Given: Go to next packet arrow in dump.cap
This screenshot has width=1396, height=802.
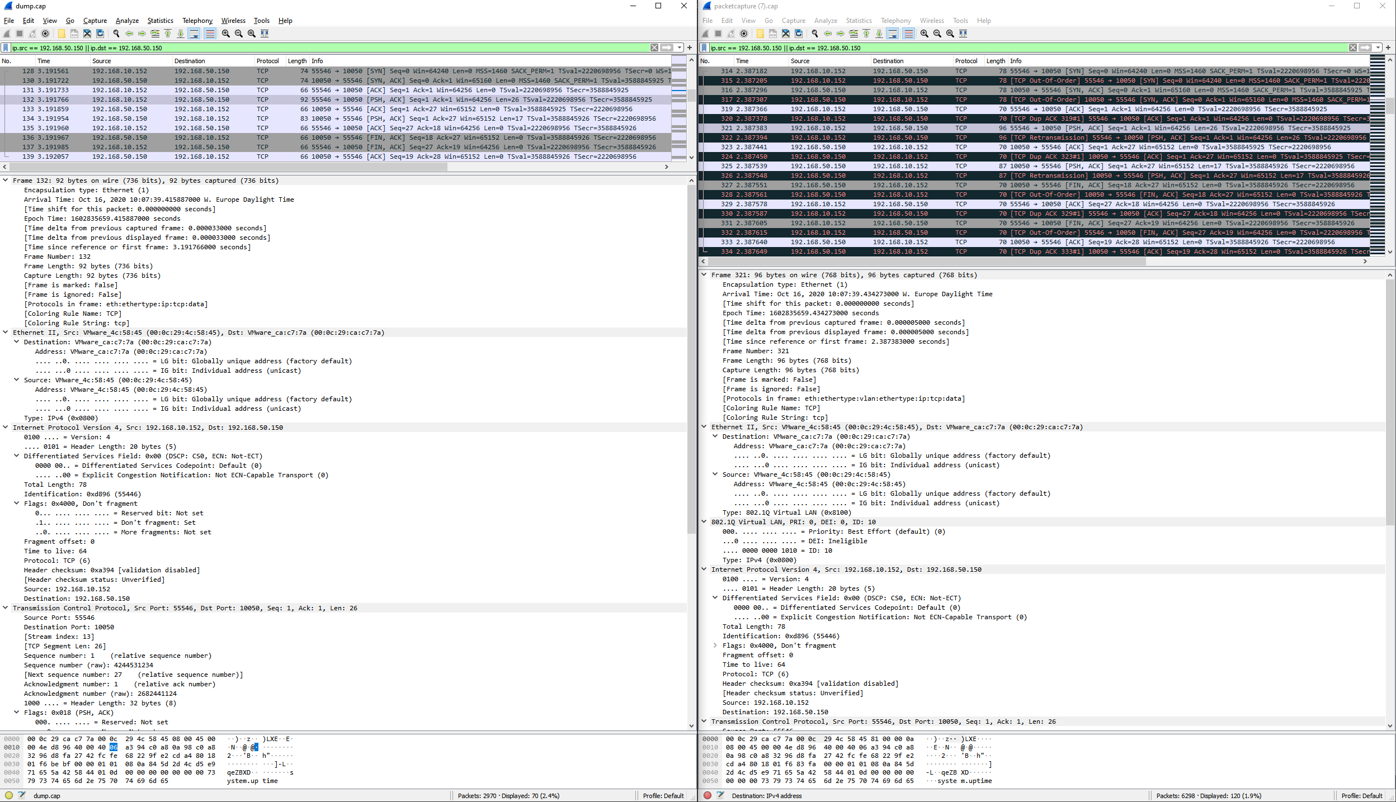Looking at the screenshot, I should pos(142,34).
